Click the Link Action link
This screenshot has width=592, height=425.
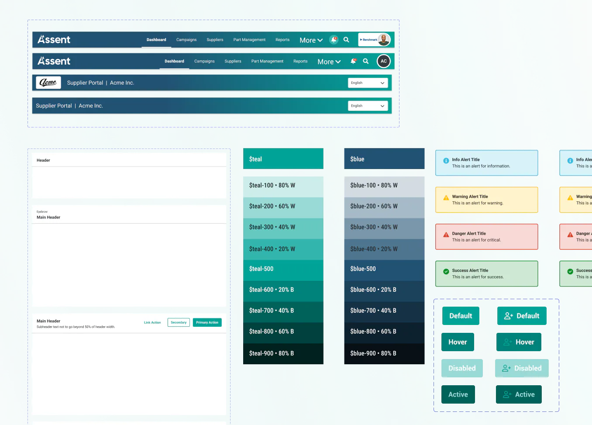(x=152, y=323)
